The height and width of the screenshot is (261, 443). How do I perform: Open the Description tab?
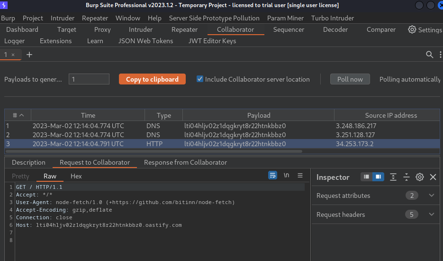pos(28,162)
